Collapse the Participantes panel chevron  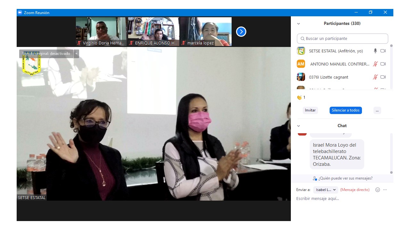tap(299, 24)
